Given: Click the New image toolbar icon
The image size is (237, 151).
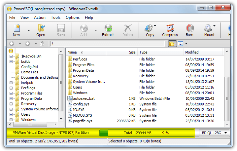Looking at the screenshot, I should [x=17, y=28].
